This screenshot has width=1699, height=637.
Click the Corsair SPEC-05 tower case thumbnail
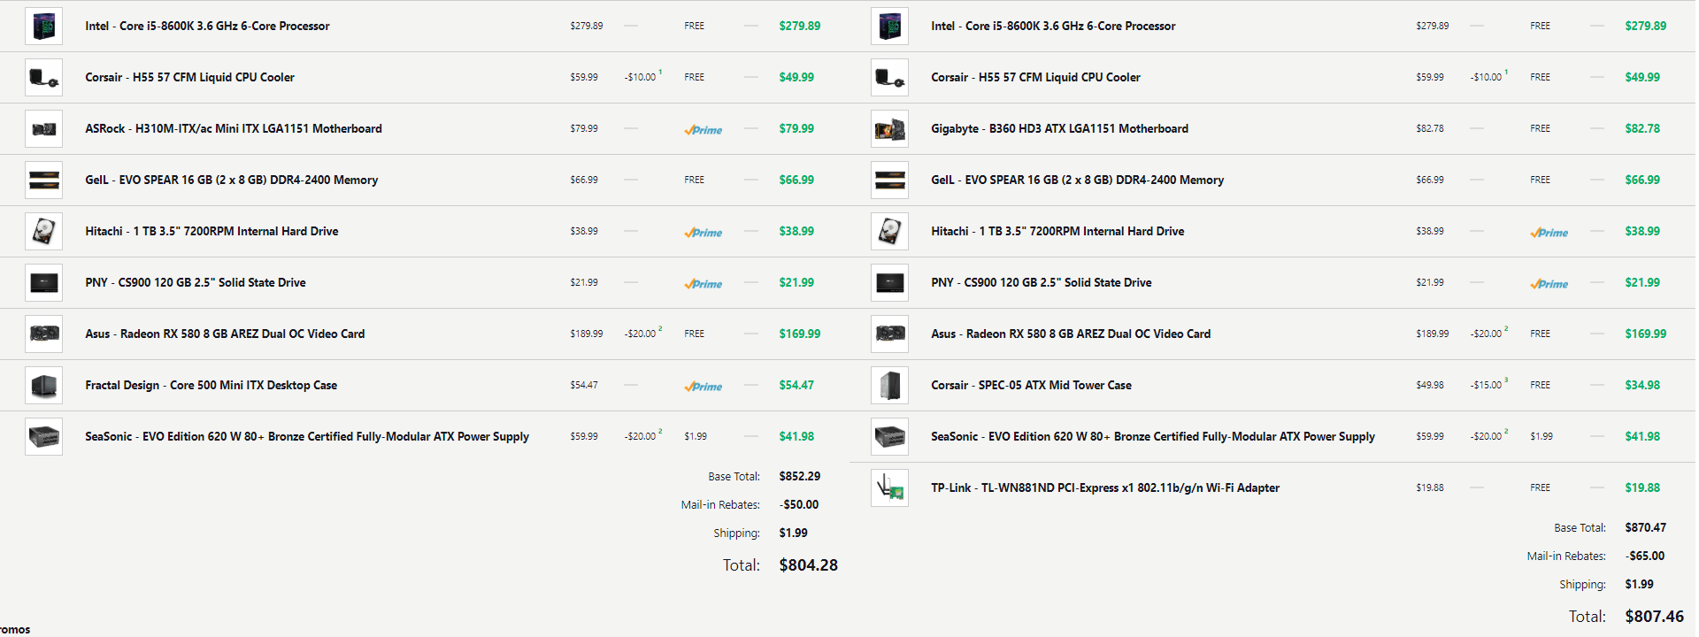pos(889,386)
